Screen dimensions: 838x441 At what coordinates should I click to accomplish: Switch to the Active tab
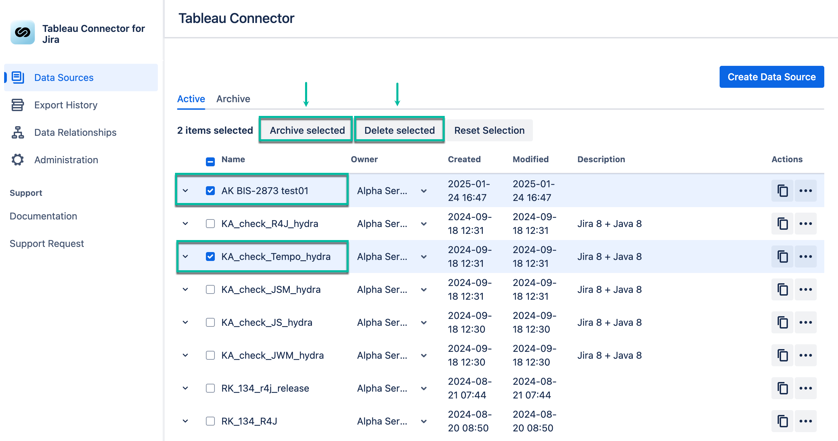click(x=191, y=99)
